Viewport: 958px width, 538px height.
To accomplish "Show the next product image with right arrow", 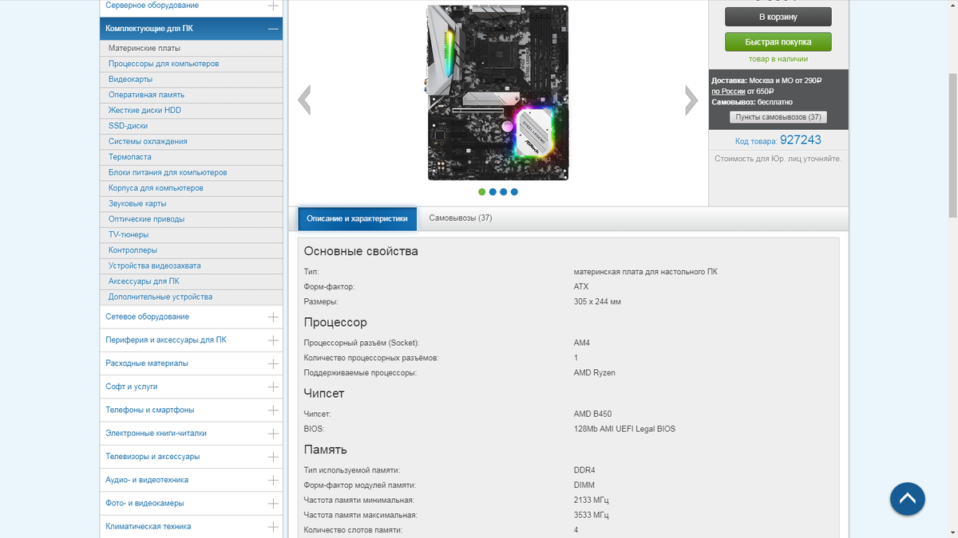I will point(691,100).
